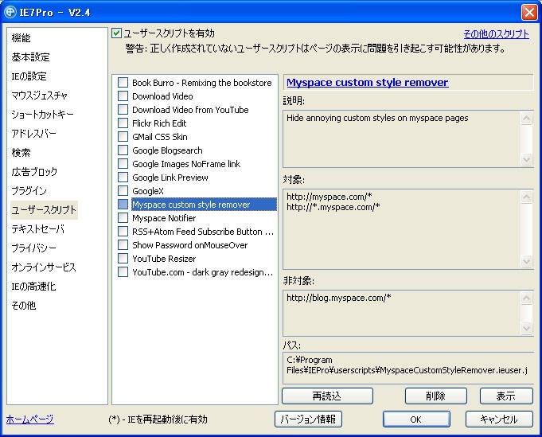Check Google Blogsearch checkbox
This screenshot has height=437, width=542.
tap(123, 150)
